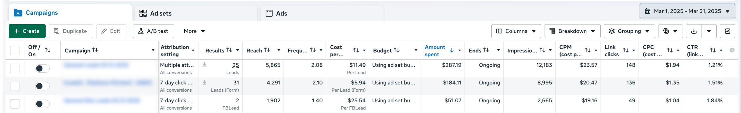The image size is (741, 113).
Task: Click the charts view icon button
Action: pos(727,31)
